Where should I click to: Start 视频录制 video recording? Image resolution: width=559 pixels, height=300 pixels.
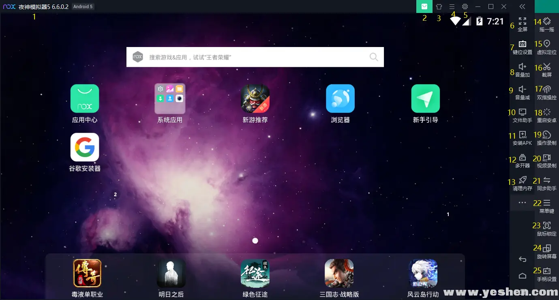click(x=547, y=158)
